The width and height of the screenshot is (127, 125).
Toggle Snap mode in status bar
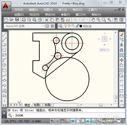click(x=57, y=121)
